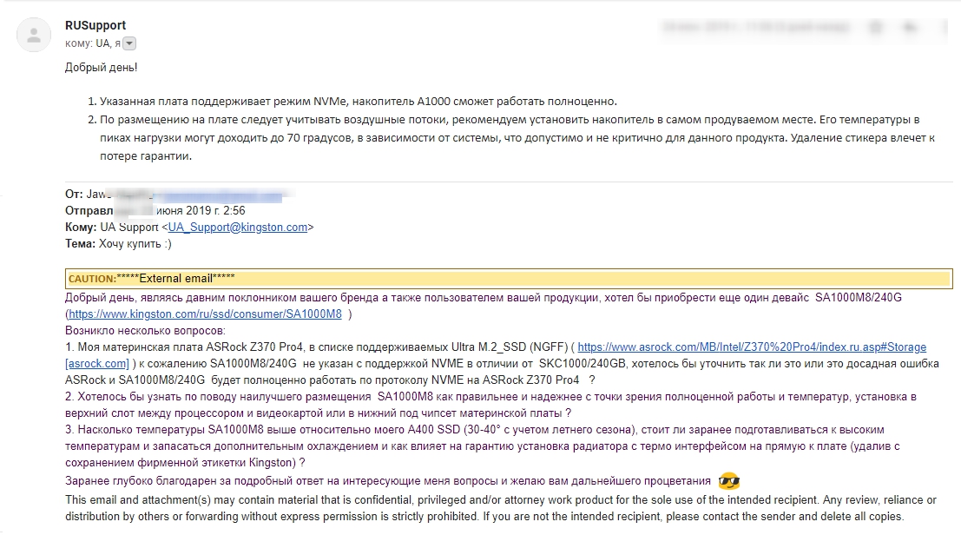This screenshot has height=535, width=961.
Task: Click the 'Отправлено' date line 'июня 2019 г. 2:56'
Action: click(201, 211)
